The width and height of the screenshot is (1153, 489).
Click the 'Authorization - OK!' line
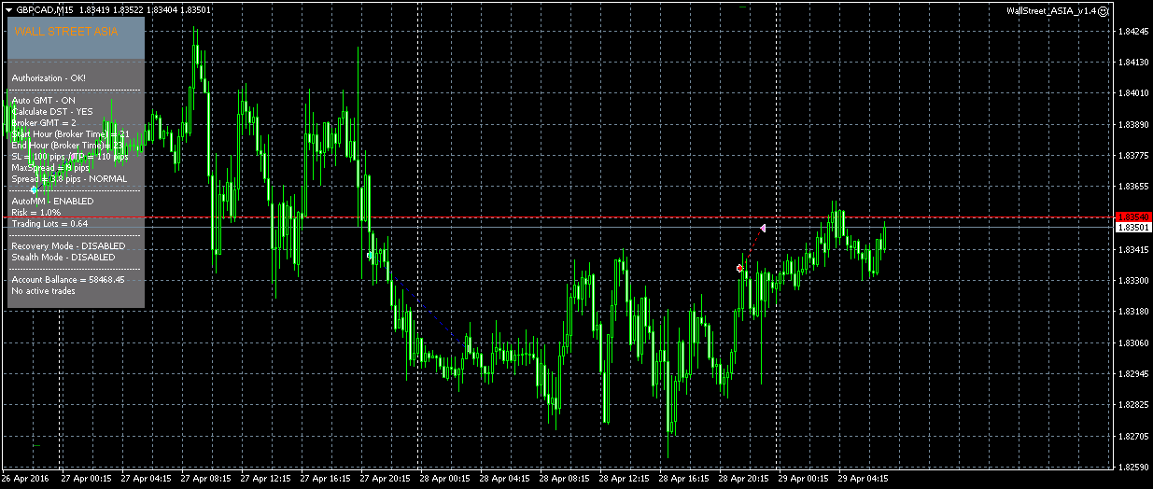(49, 77)
